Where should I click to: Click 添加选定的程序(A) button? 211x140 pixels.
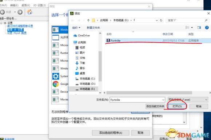pos(111,133)
